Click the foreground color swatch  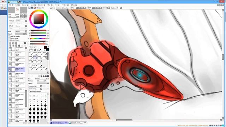46,47
